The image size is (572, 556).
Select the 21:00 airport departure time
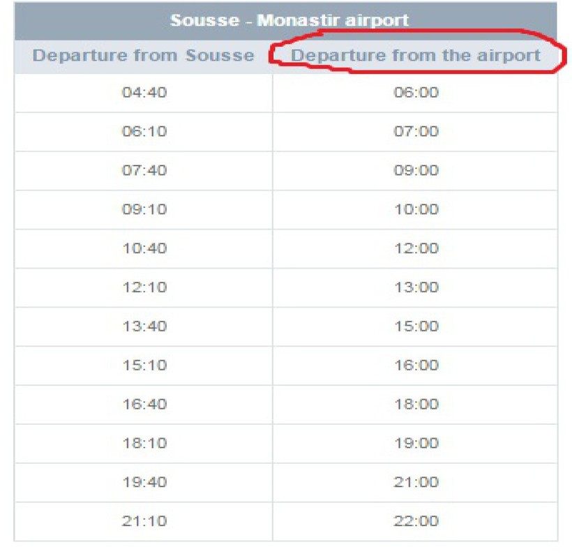[416, 482]
